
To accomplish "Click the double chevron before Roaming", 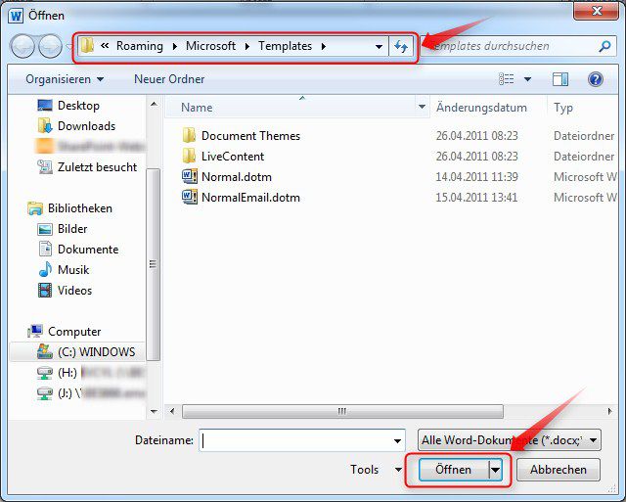I will point(105,46).
